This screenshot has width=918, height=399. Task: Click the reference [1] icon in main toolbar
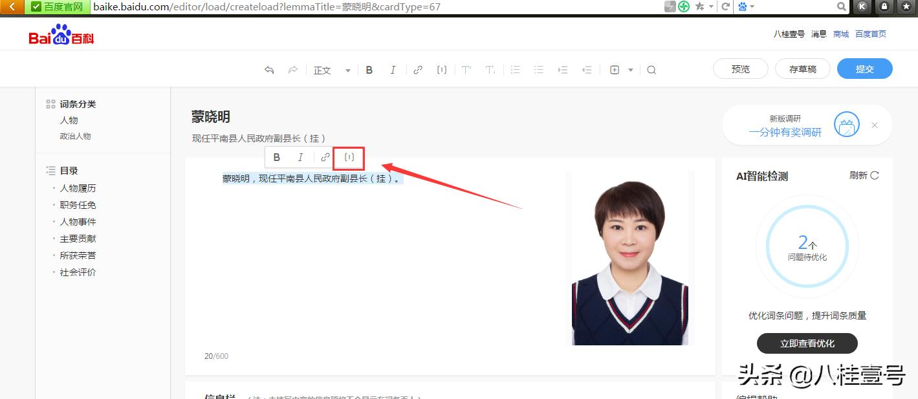coord(442,69)
